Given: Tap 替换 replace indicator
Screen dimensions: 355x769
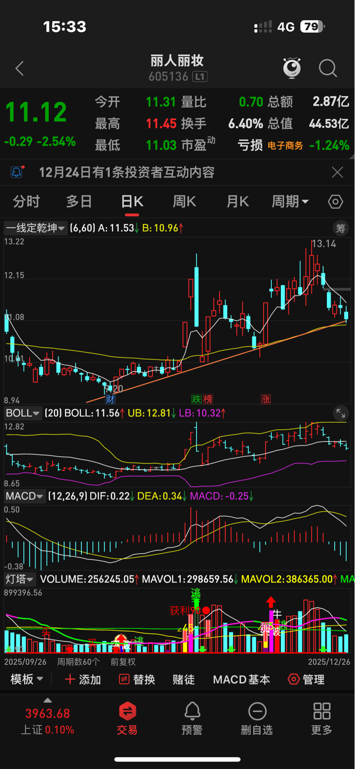Looking at the screenshot, I should click(137, 679).
